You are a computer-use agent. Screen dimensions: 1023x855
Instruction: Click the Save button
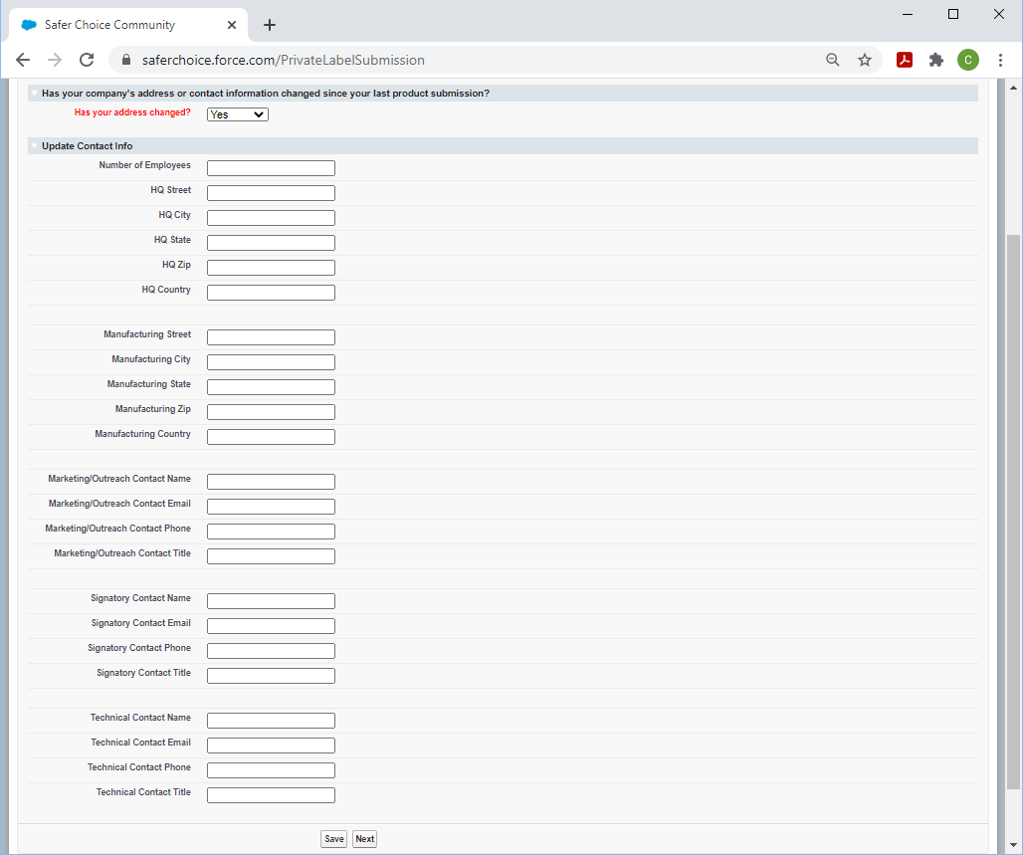(x=334, y=839)
